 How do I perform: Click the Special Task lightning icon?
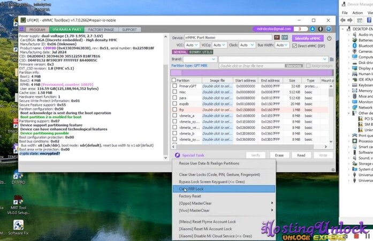click(x=177, y=155)
